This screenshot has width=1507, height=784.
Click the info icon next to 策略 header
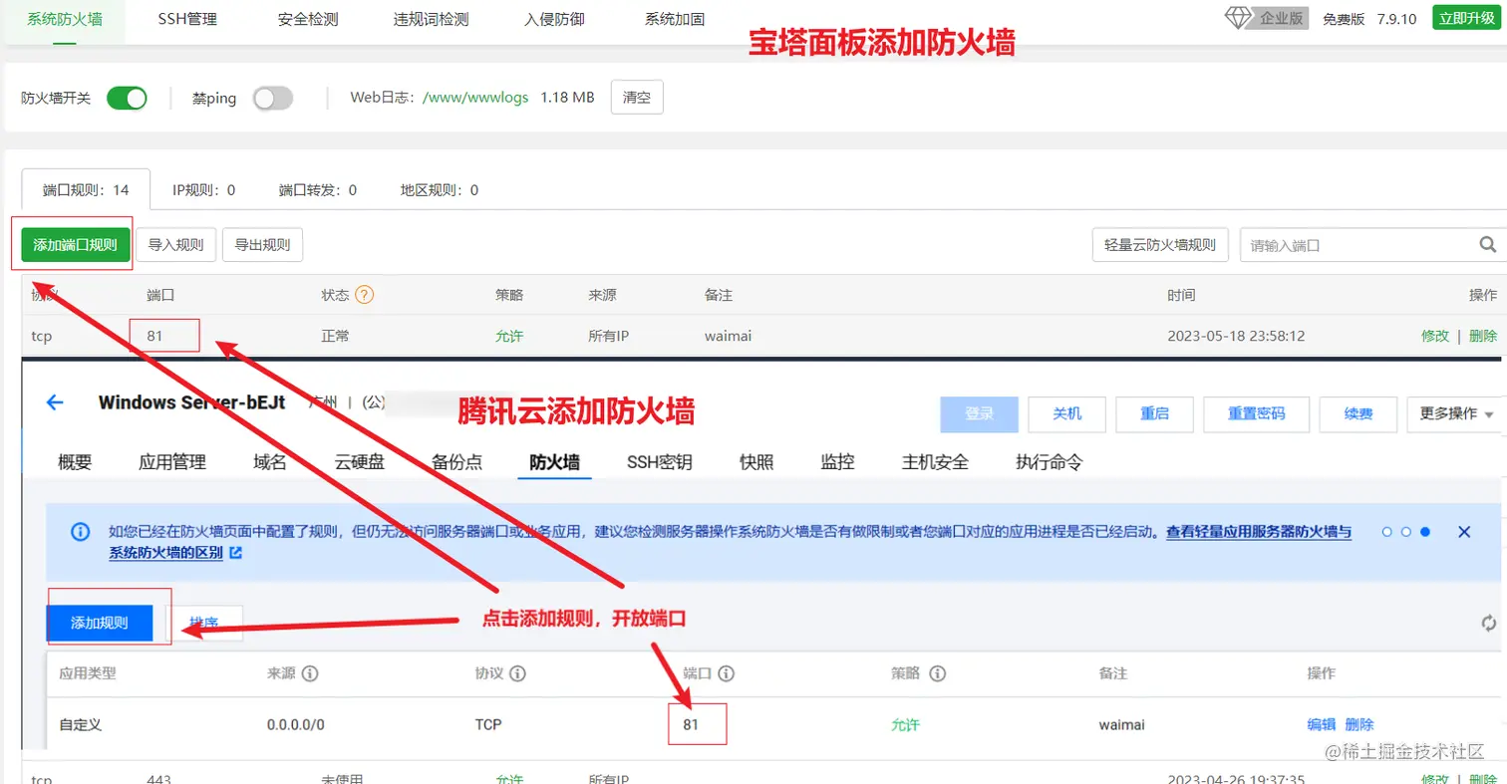coord(937,673)
